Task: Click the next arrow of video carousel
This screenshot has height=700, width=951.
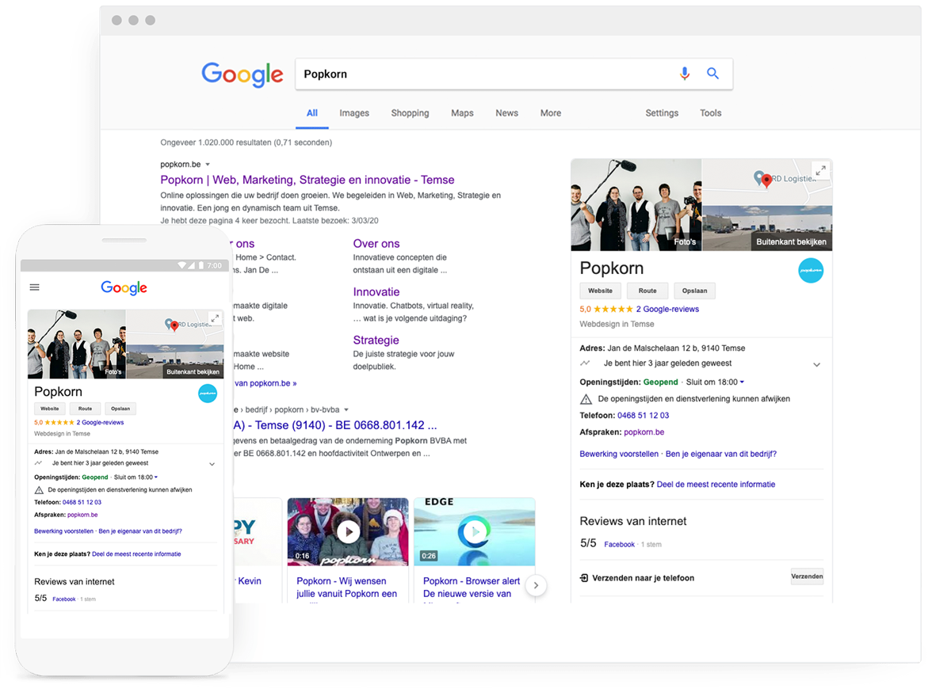Action: pyautogui.click(x=537, y=586)
